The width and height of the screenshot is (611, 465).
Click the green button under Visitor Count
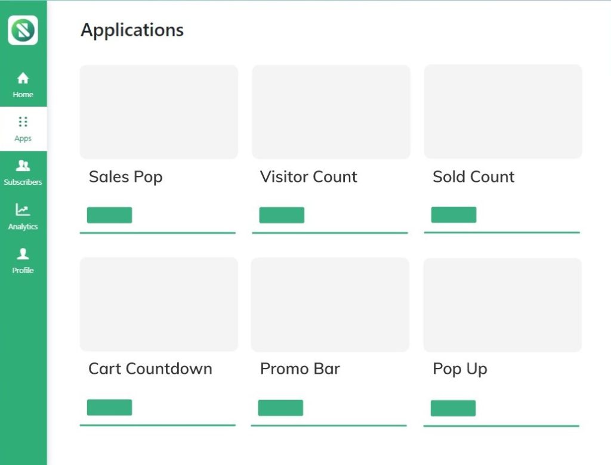(282, 215)
